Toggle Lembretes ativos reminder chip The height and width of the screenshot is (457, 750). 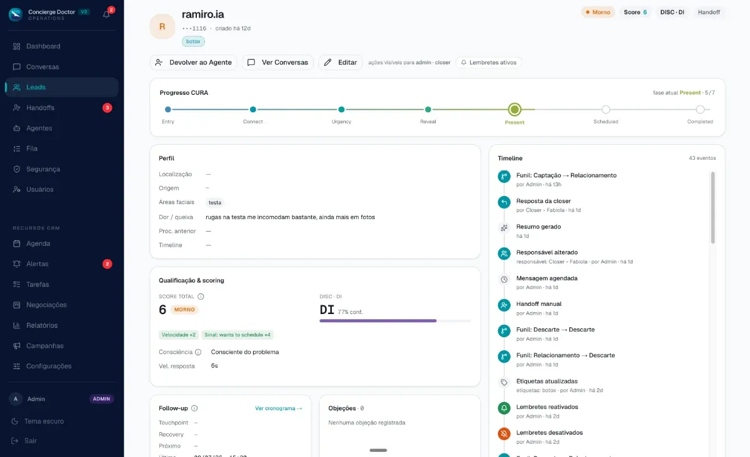tap(489, 62)
